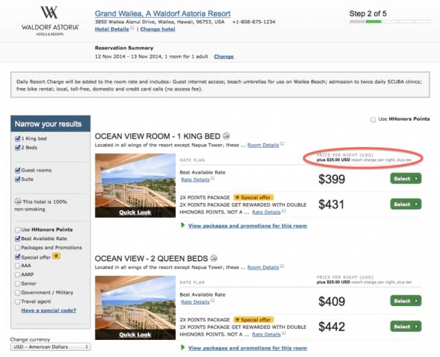Uncheck the 1 King bed filter
Screen dimensions: 440x357
[18, 138]
